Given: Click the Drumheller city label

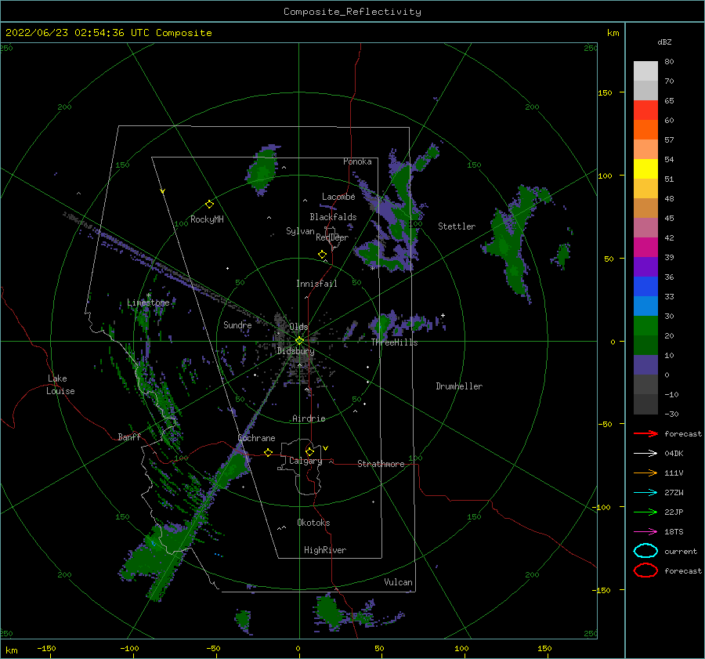Looking at the screenshot, I should (459, 386).
